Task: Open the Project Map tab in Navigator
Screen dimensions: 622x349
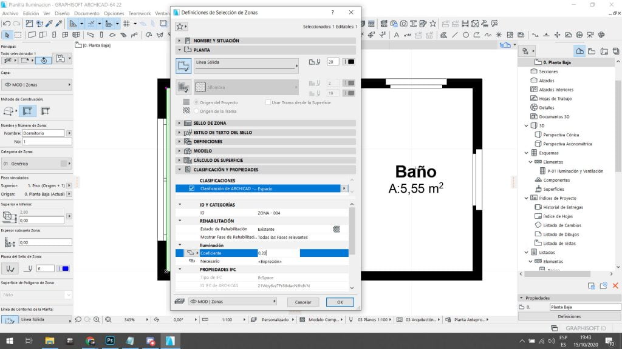Action: tap(580, 51)
